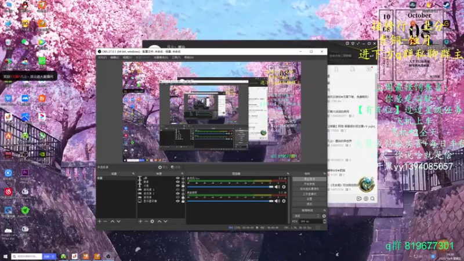The width and height of the screenshot is (464, 261).
Task: Click the 开始录制 start recording button
Action: click(x=309, y=184)
